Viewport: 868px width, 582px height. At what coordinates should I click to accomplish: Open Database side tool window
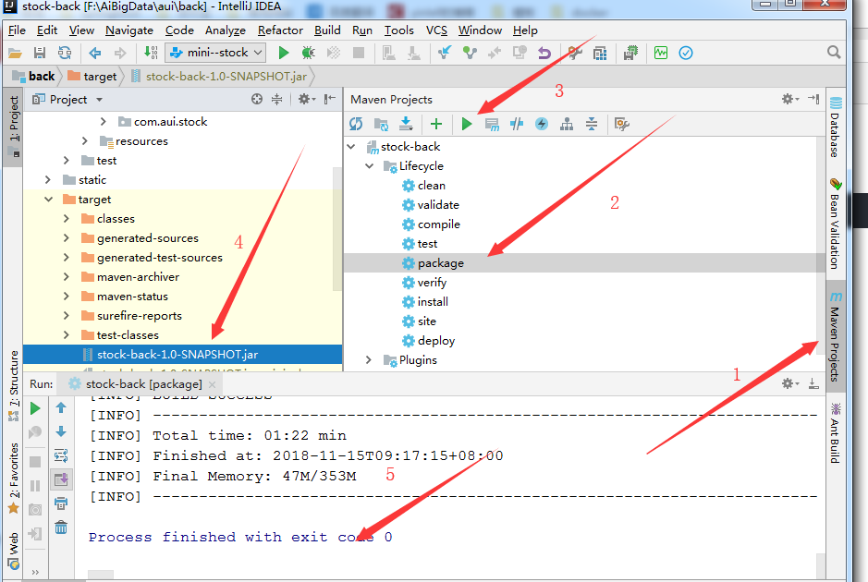click(x=835, y=127)
